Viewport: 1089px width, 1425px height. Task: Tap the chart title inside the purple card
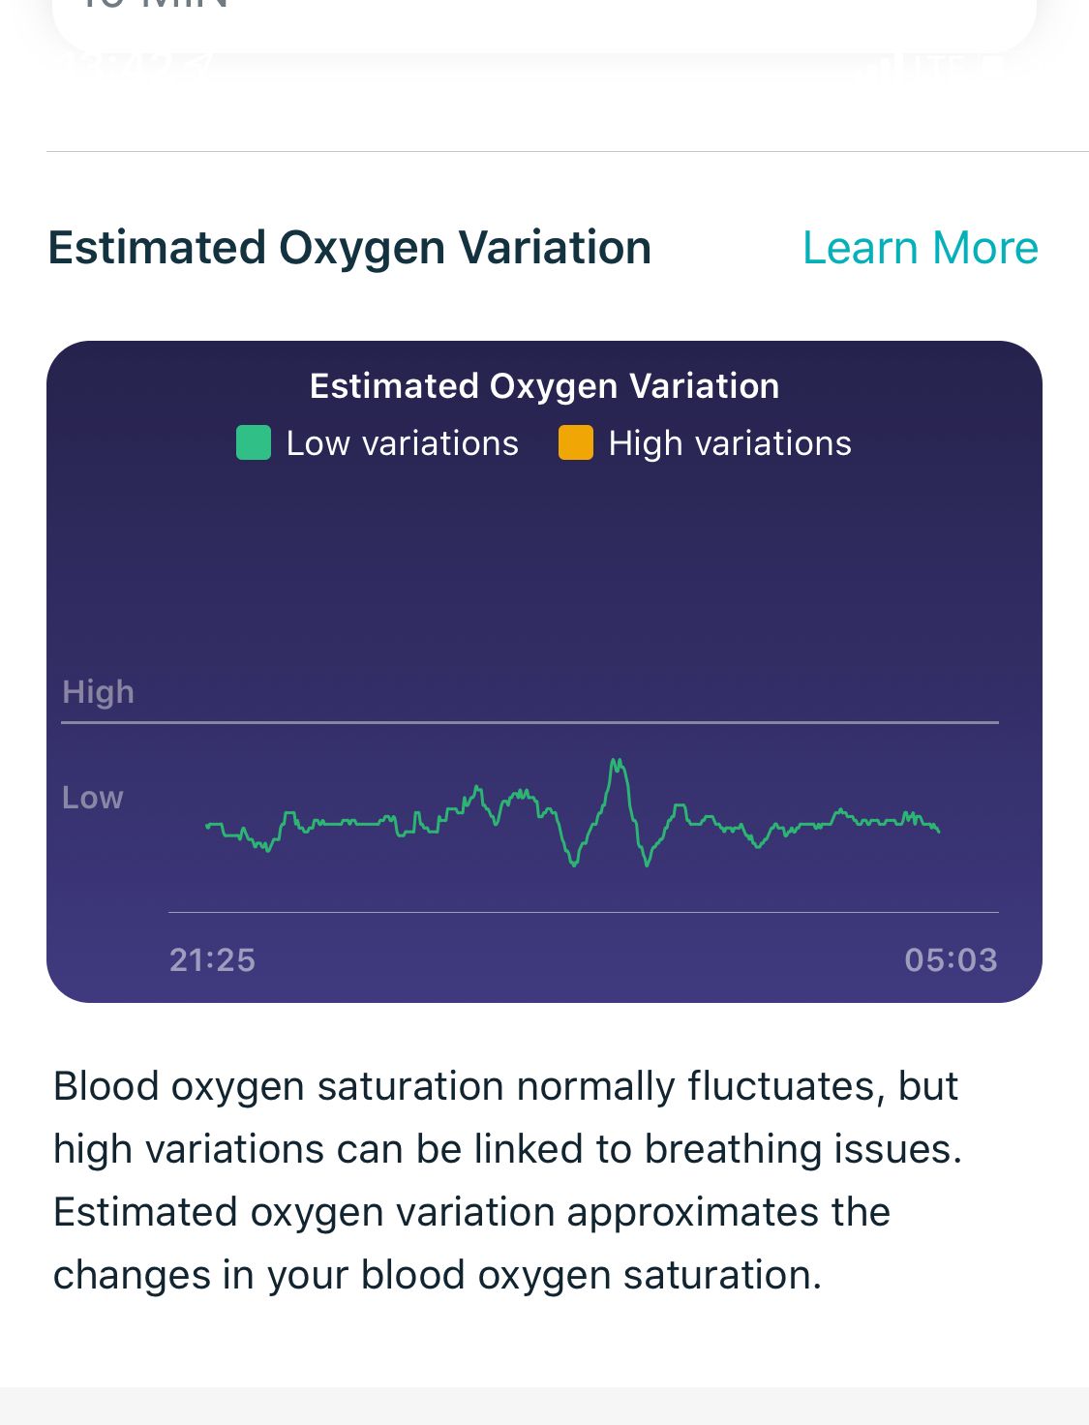click(544, 386)
